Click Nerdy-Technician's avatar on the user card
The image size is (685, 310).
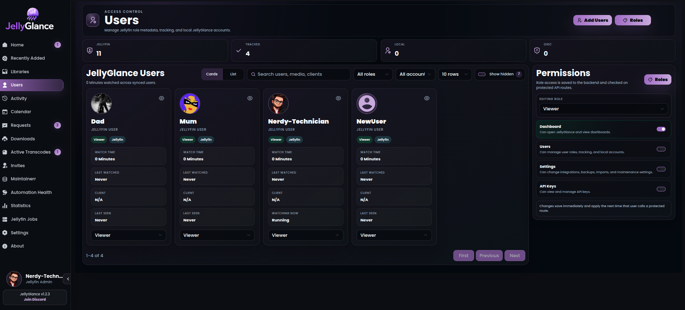[278, 104]
